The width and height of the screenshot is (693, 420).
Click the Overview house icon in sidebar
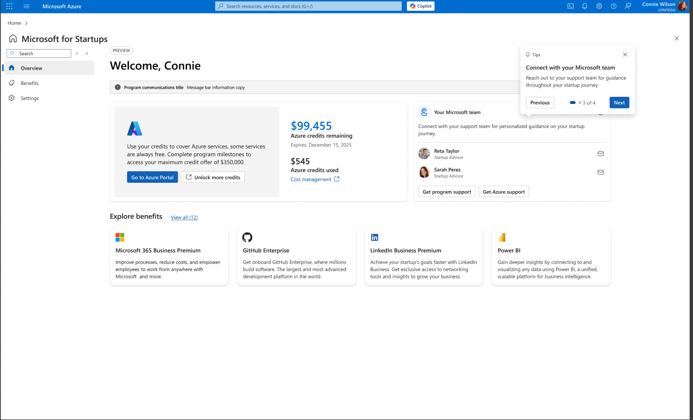(x=11, y=68)
